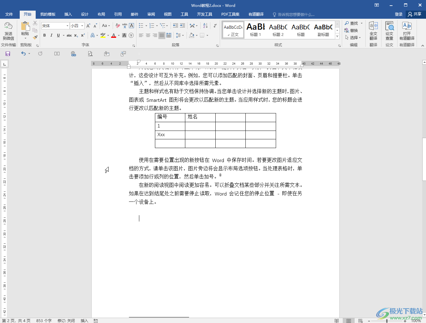
Task: Cut selection with the scissors icon
Action: (35, 23)
